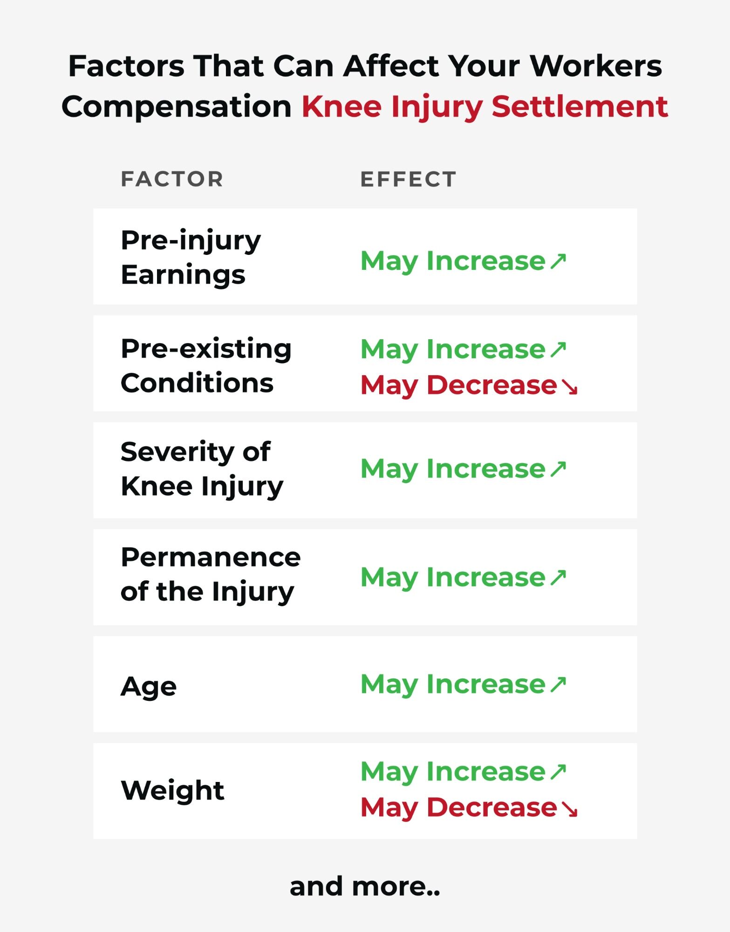Click the up arrow for Severity of Knee Injury
Screen dimensions: 730x932
click(x=558, y=469)
